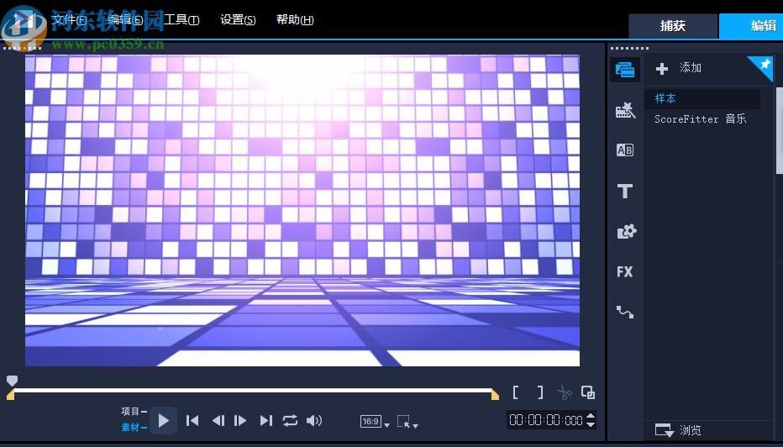Toggle the blue pin in library panel

pyautogui.click(x=764, y=65)
